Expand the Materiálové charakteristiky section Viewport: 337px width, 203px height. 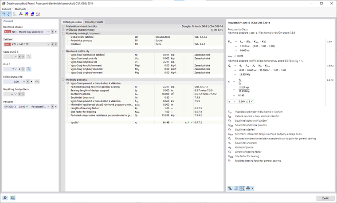click(x=63, y=26)
